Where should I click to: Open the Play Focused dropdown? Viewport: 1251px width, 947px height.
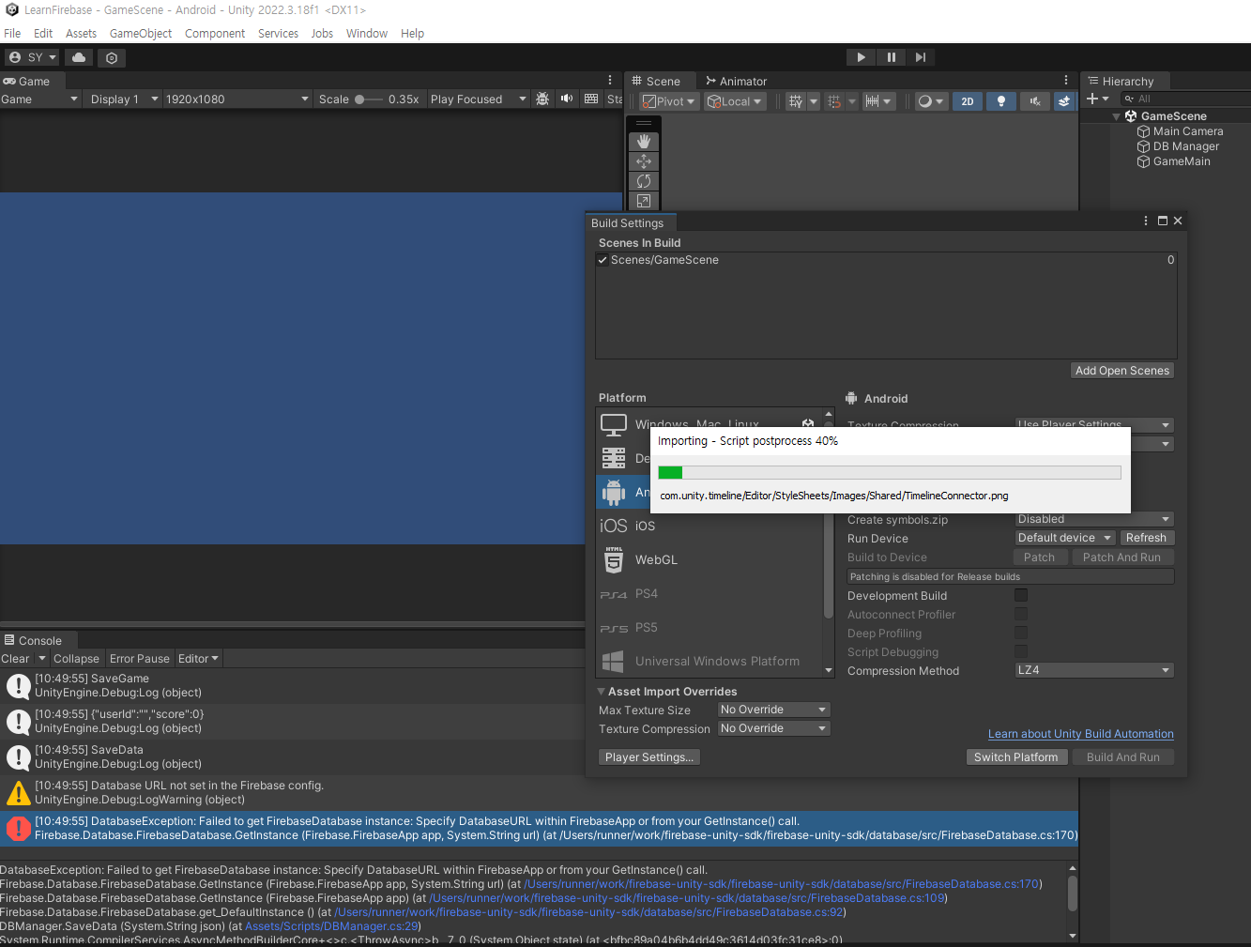coord(478,99)
